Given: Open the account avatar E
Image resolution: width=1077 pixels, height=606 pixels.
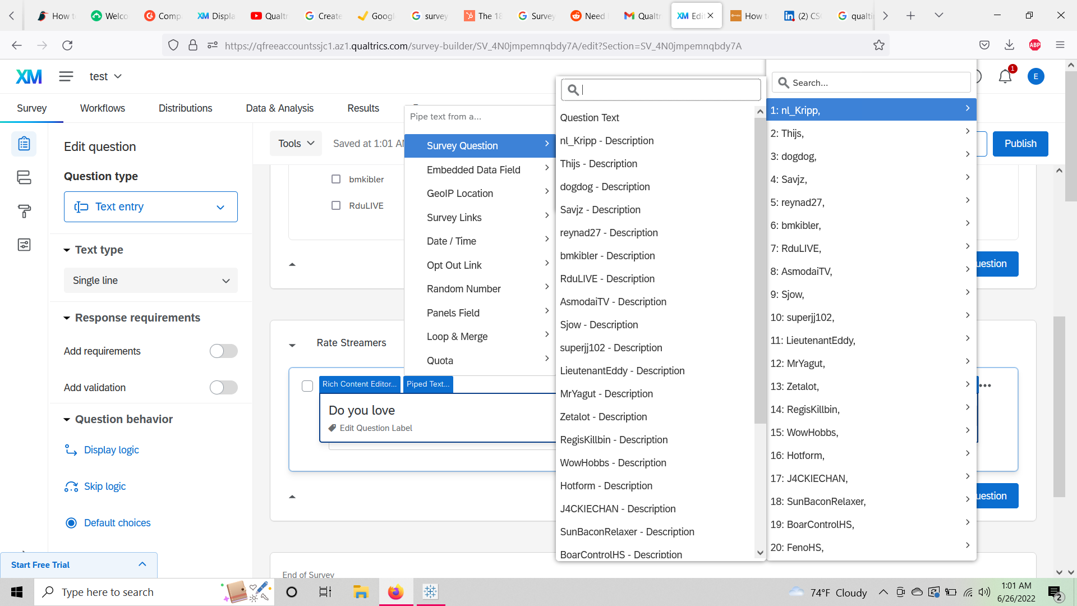Looking at the screenshot, I should [1035, 76].
